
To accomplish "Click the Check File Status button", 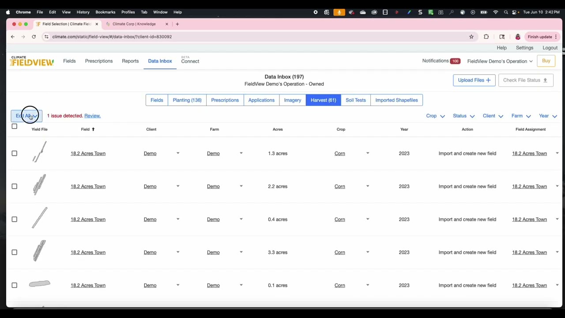I will [x=525, y=80].
